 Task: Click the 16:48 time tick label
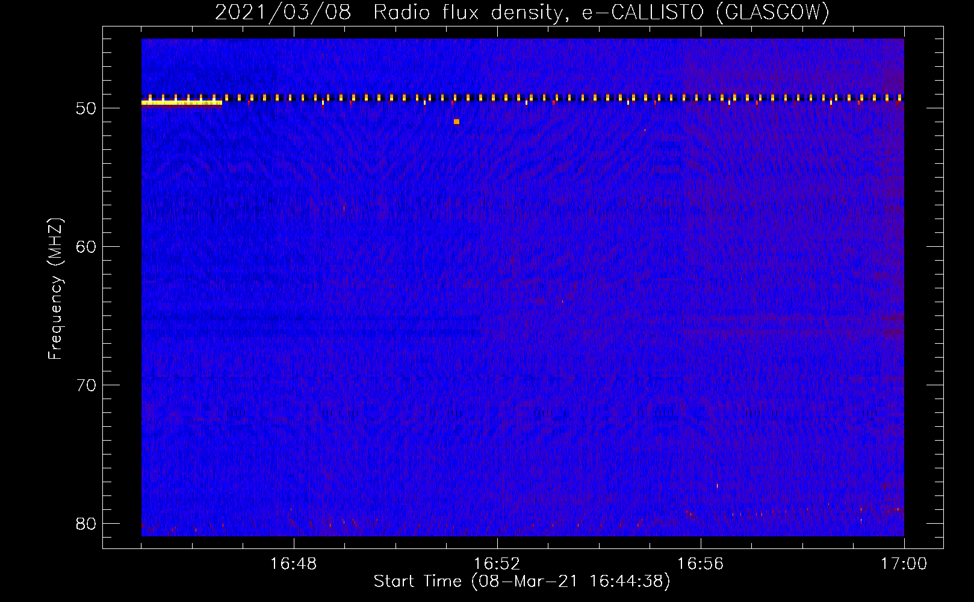pyautogui.click(x=294, y=564)
